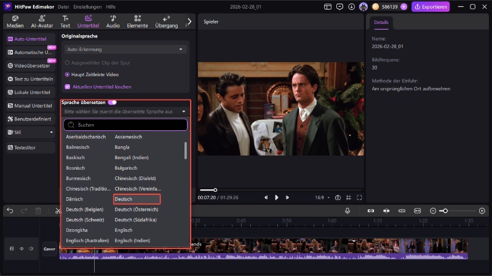
Task: Take a snapshot with the camera icon
Action: point(338,197)
